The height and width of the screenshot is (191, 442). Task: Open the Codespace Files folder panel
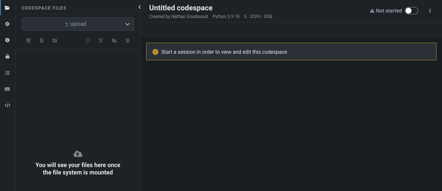[x=7, y=8]
